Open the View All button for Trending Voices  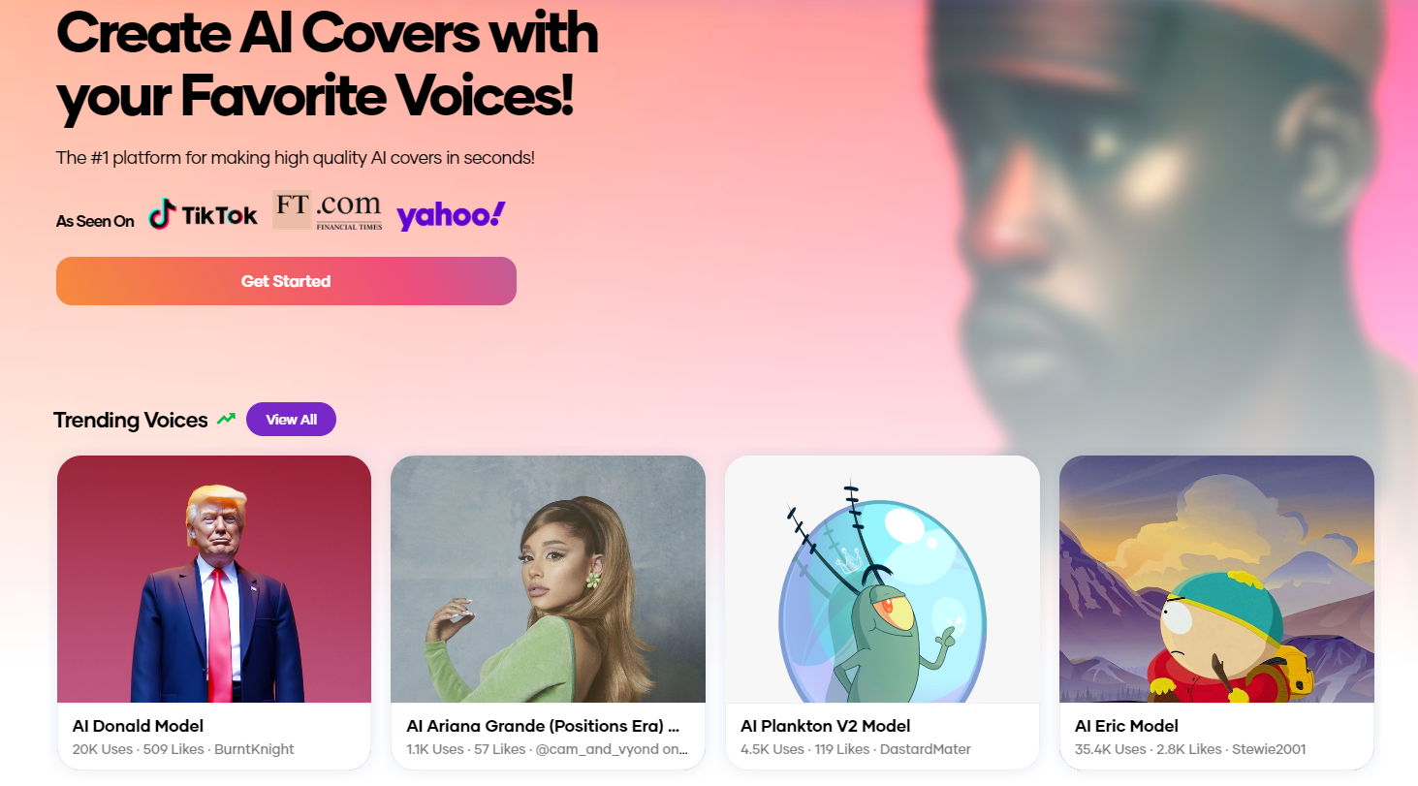point(291,419)
